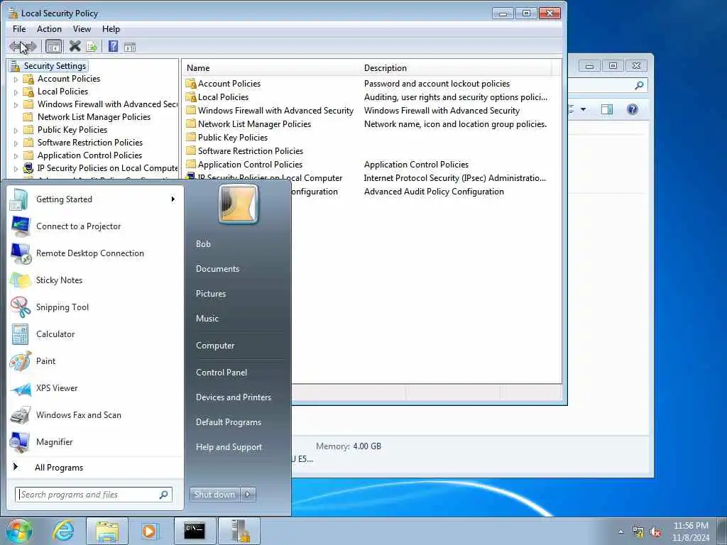Viewport: 727px width, 545px height.
Task: Select Local Policies folder icon in right pane
Action: click(x=190, y=97)
